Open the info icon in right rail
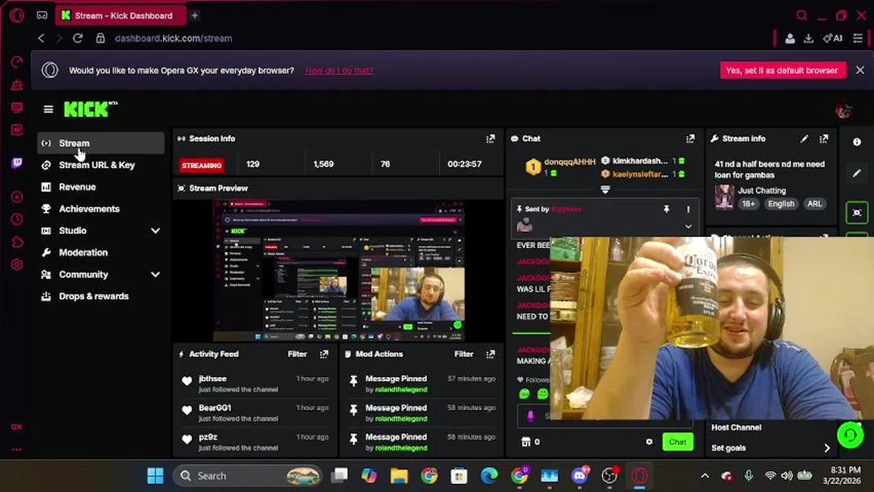This screenshot has width=874, height=492. point(857,142)
